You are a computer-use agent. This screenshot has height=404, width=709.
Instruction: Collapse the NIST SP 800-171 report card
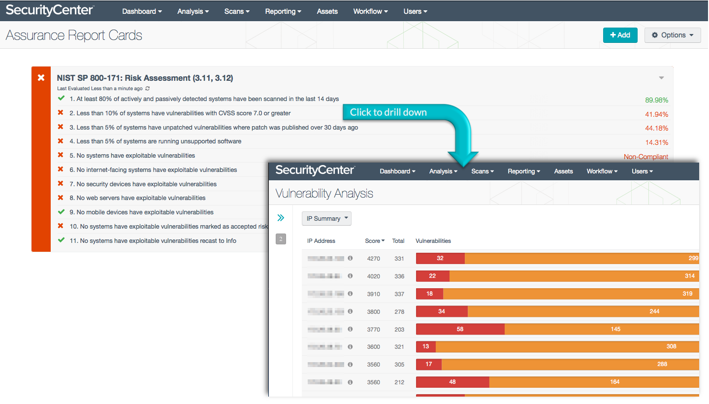coord(661,78)
